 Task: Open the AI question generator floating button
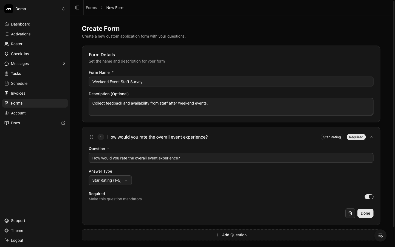380,235
